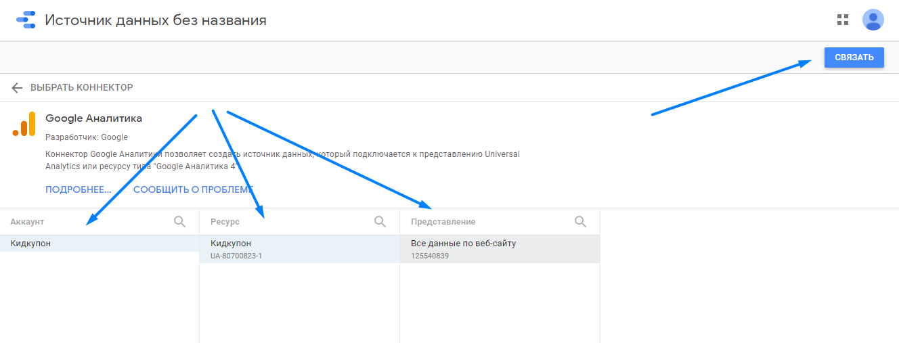The image size is (899, 343).
Task: Click the back arrow icon
Action: pyautogui.click(x=17, y=88)
